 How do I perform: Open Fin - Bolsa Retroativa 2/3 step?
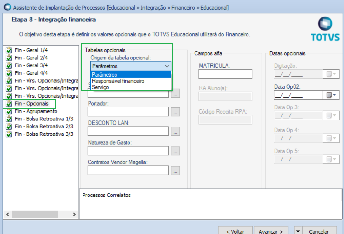coord(44,127)
